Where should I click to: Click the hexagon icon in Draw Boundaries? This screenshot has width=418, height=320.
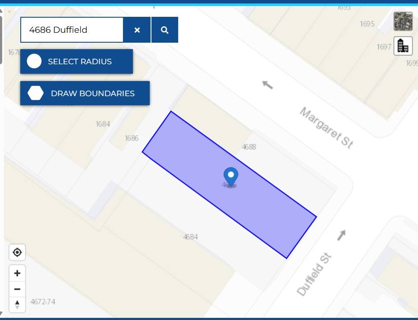tap(36, 93)
